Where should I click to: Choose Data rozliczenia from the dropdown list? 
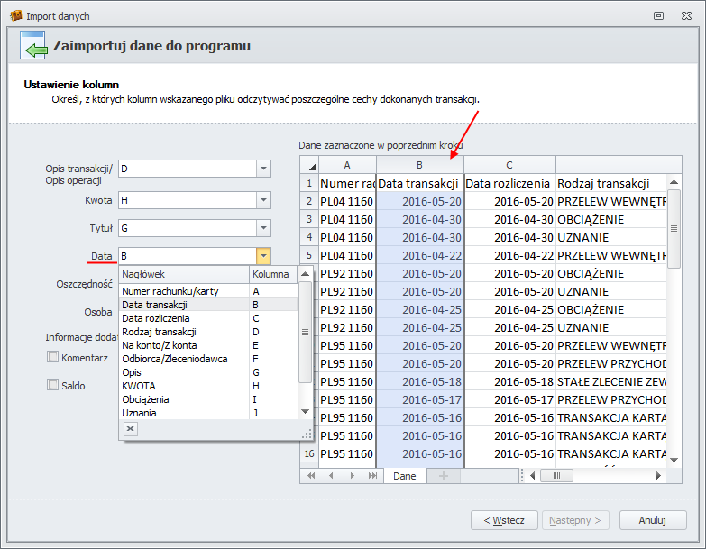(155, 318)
